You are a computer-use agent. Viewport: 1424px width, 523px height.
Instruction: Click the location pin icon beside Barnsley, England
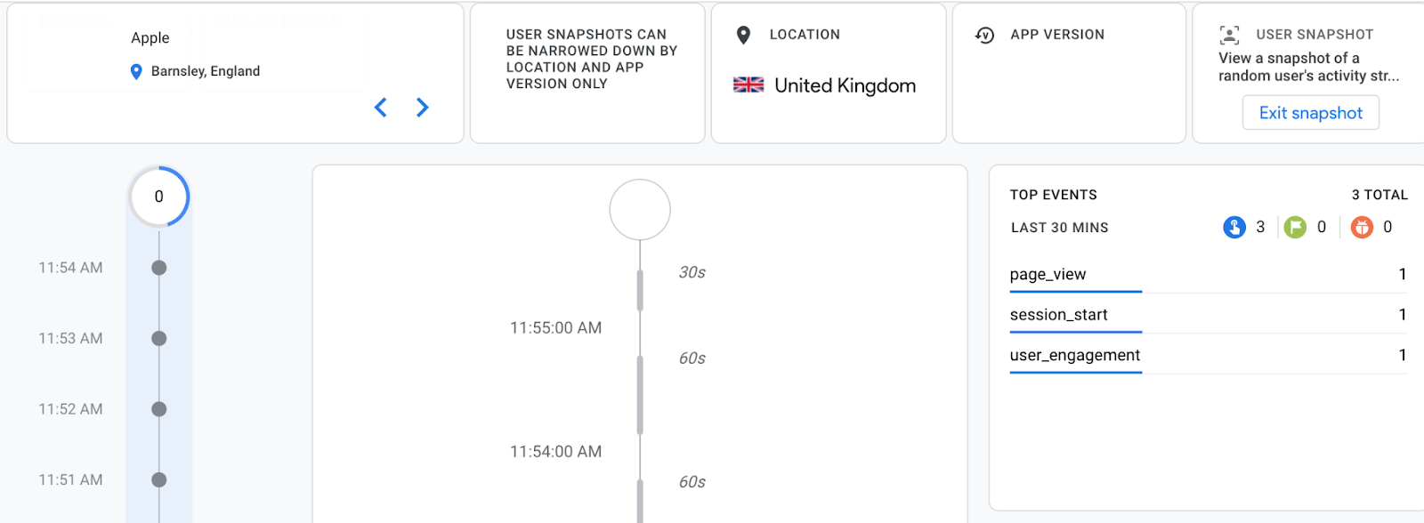point(136,72)
